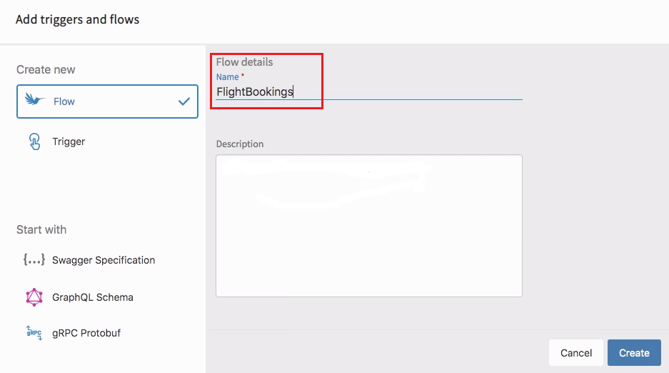The image size is (669, 373).
Task: Click the Add triggers and flows title
Action: coord(77,19)
